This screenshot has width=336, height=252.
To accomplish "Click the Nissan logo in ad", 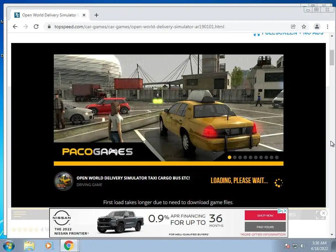I will 62,218.
